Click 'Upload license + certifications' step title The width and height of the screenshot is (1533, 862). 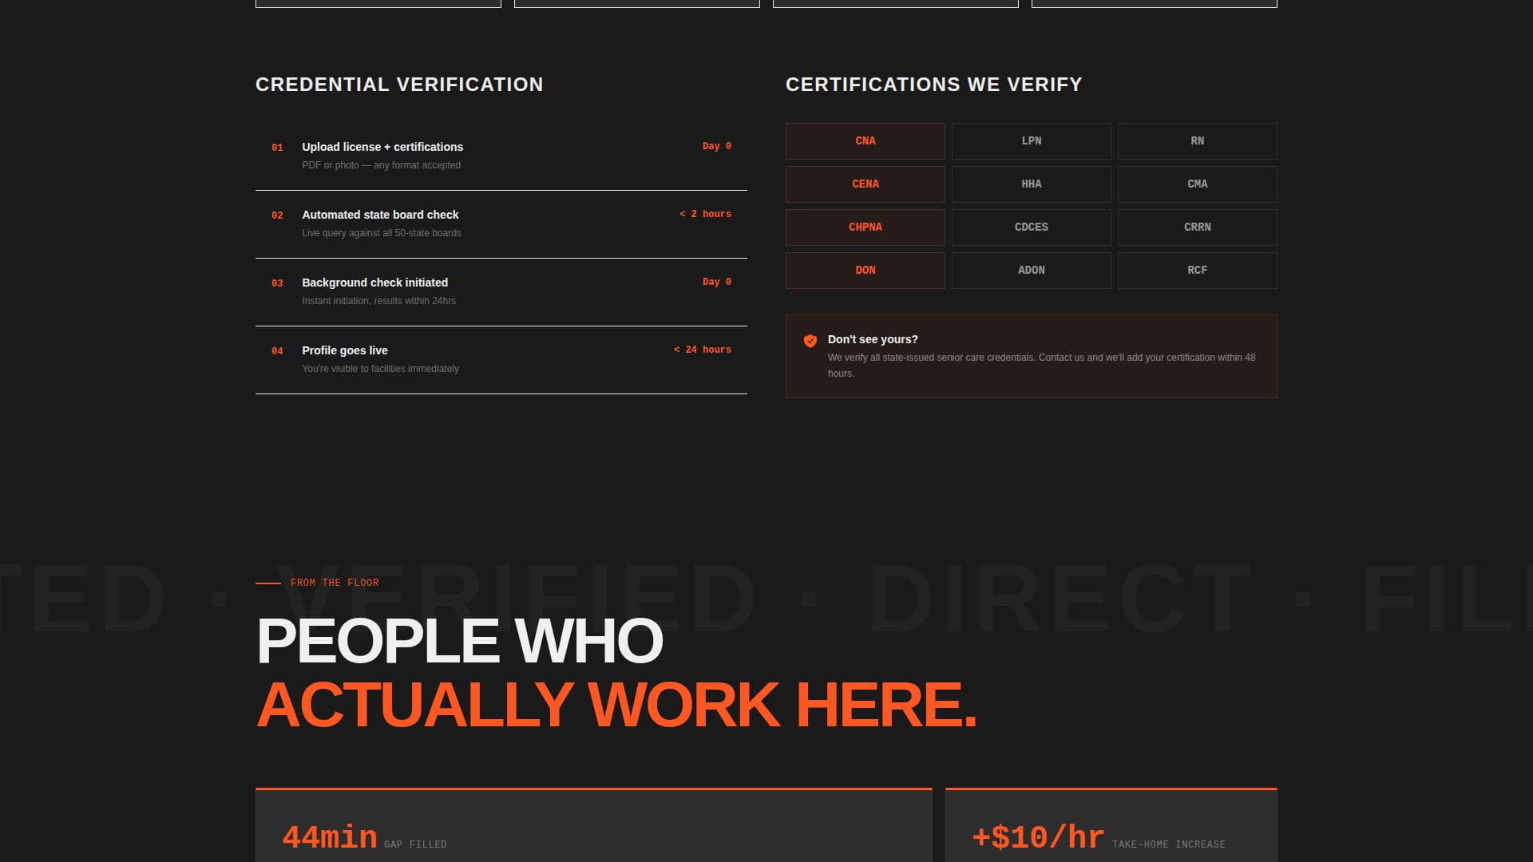382,147
